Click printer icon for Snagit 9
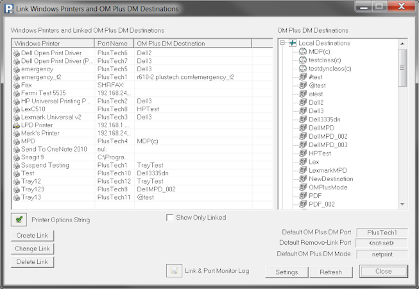This screenshot has width=419, height=289. coord(17,157)
